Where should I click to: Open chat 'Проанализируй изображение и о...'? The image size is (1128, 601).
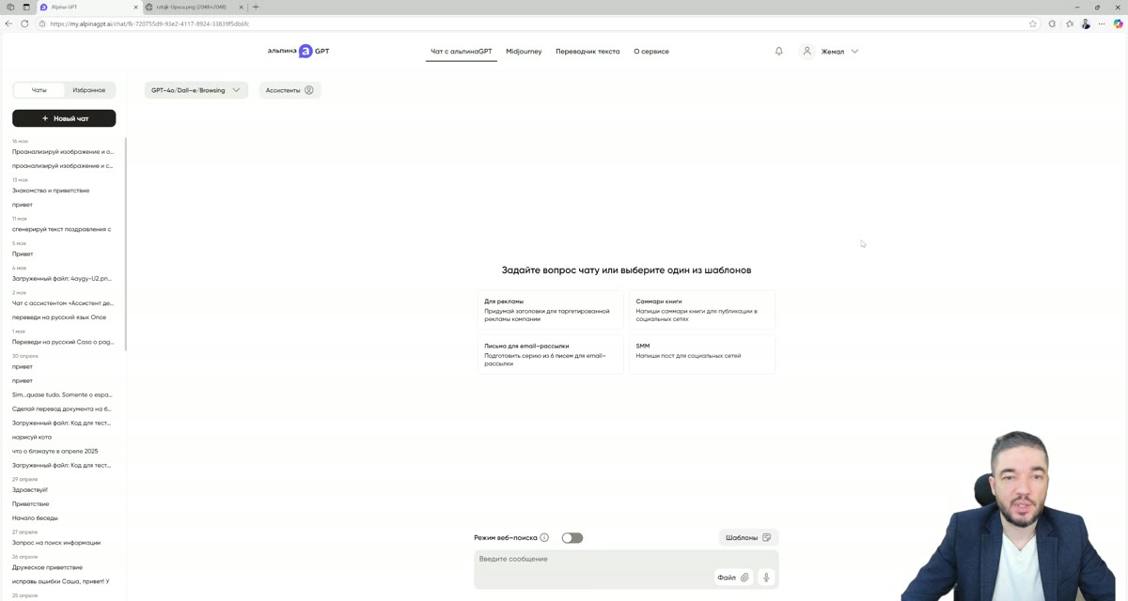click(63, 151)
